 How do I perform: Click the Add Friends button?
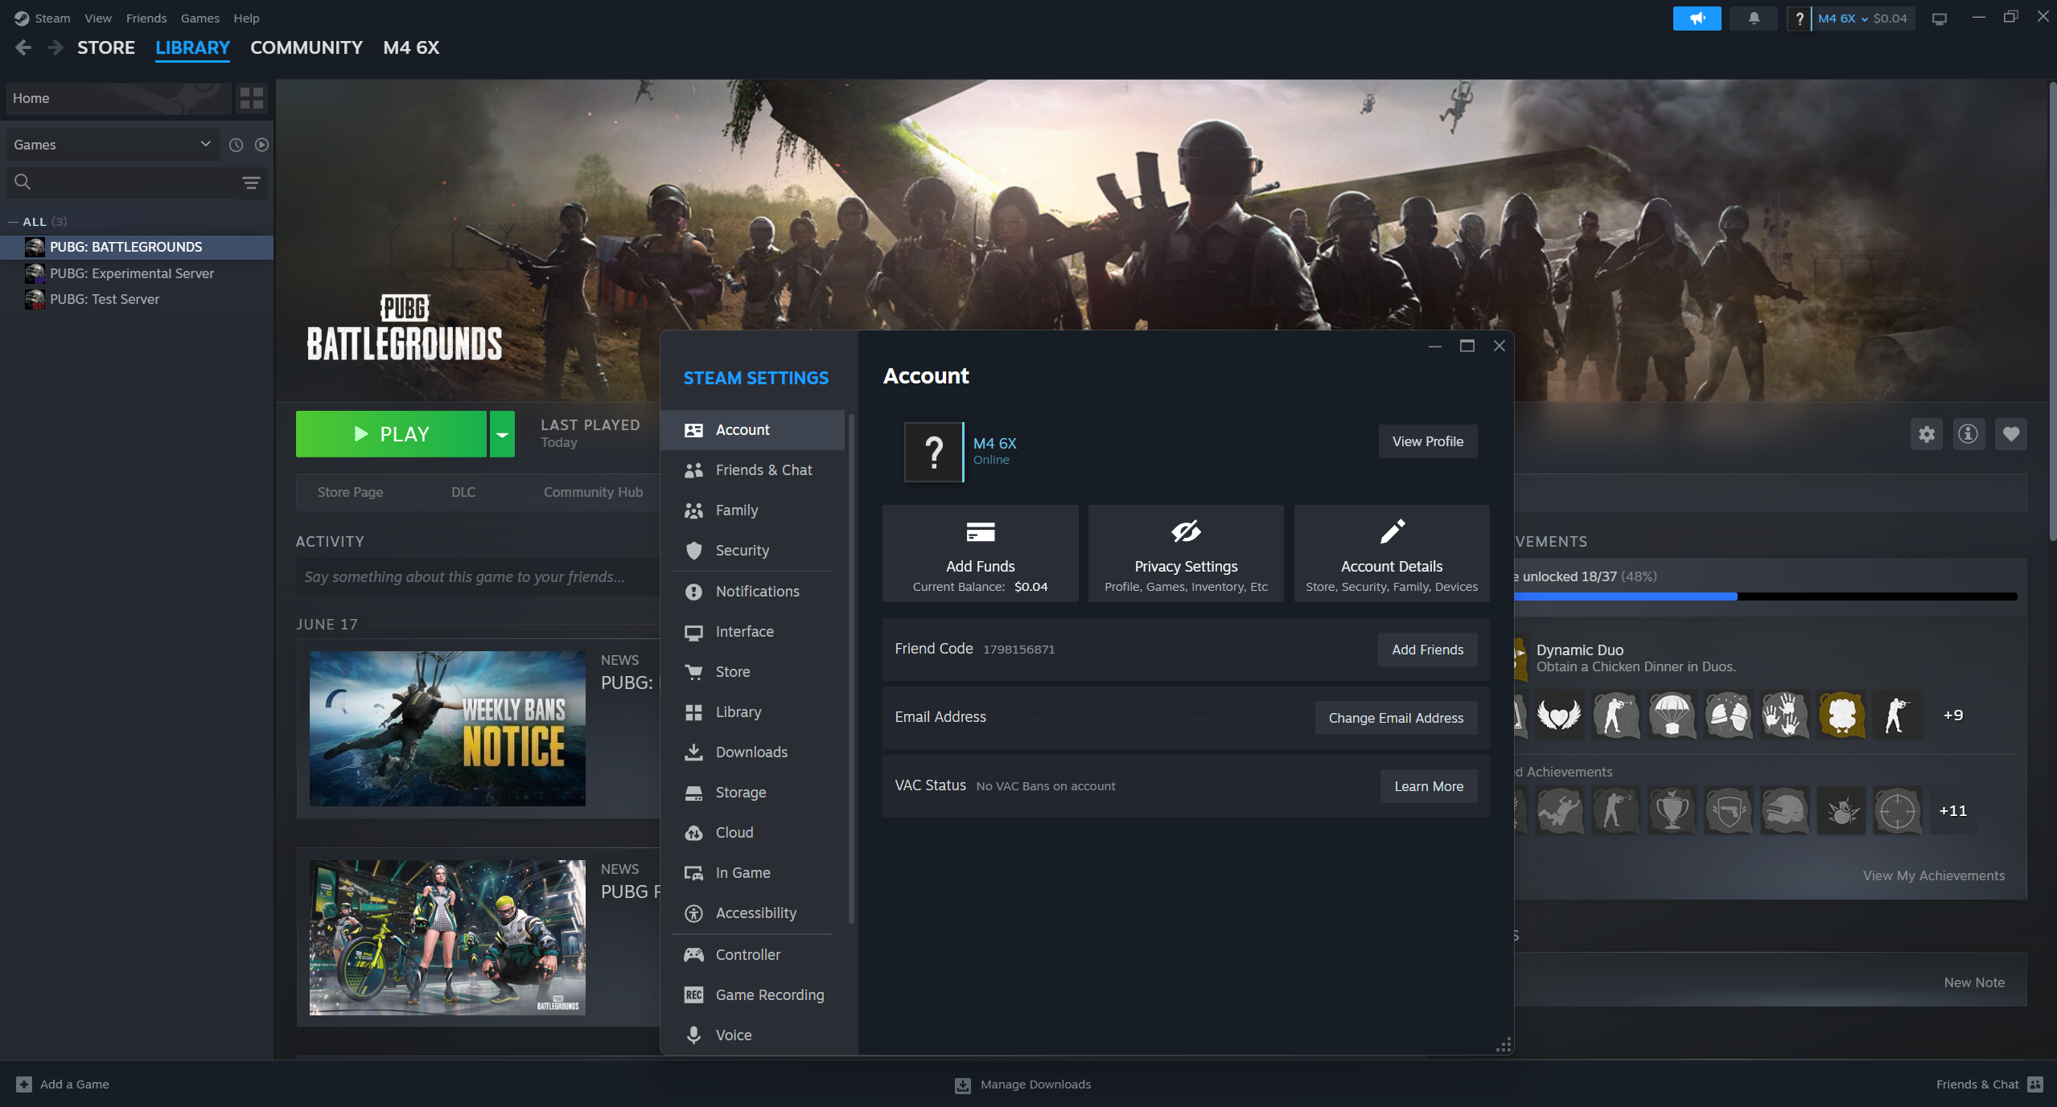point(1428,650)
